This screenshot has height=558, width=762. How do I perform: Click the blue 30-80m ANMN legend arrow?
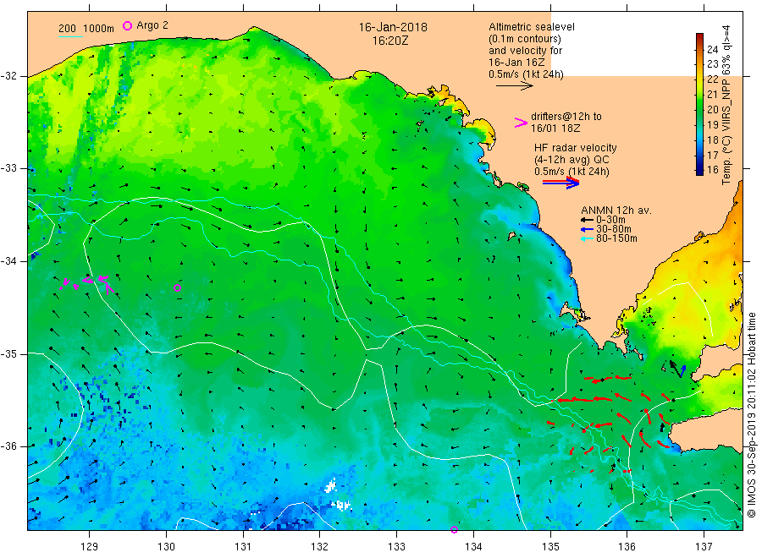tap(587, 229)
